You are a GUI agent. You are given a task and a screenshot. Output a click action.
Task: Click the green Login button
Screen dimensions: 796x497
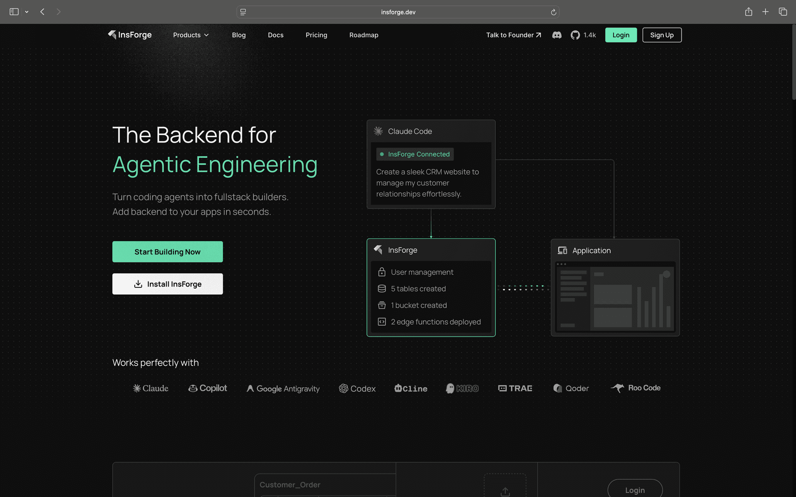click(x=621, y=35)
